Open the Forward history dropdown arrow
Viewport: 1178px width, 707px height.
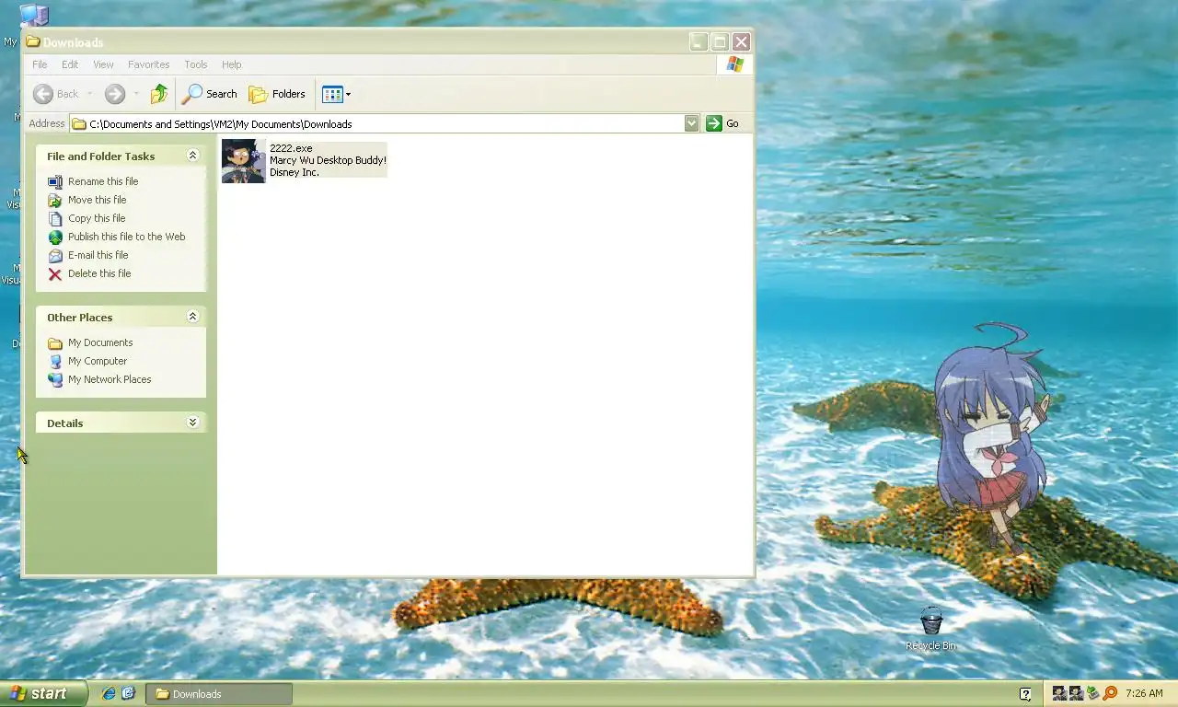point(136,94)
